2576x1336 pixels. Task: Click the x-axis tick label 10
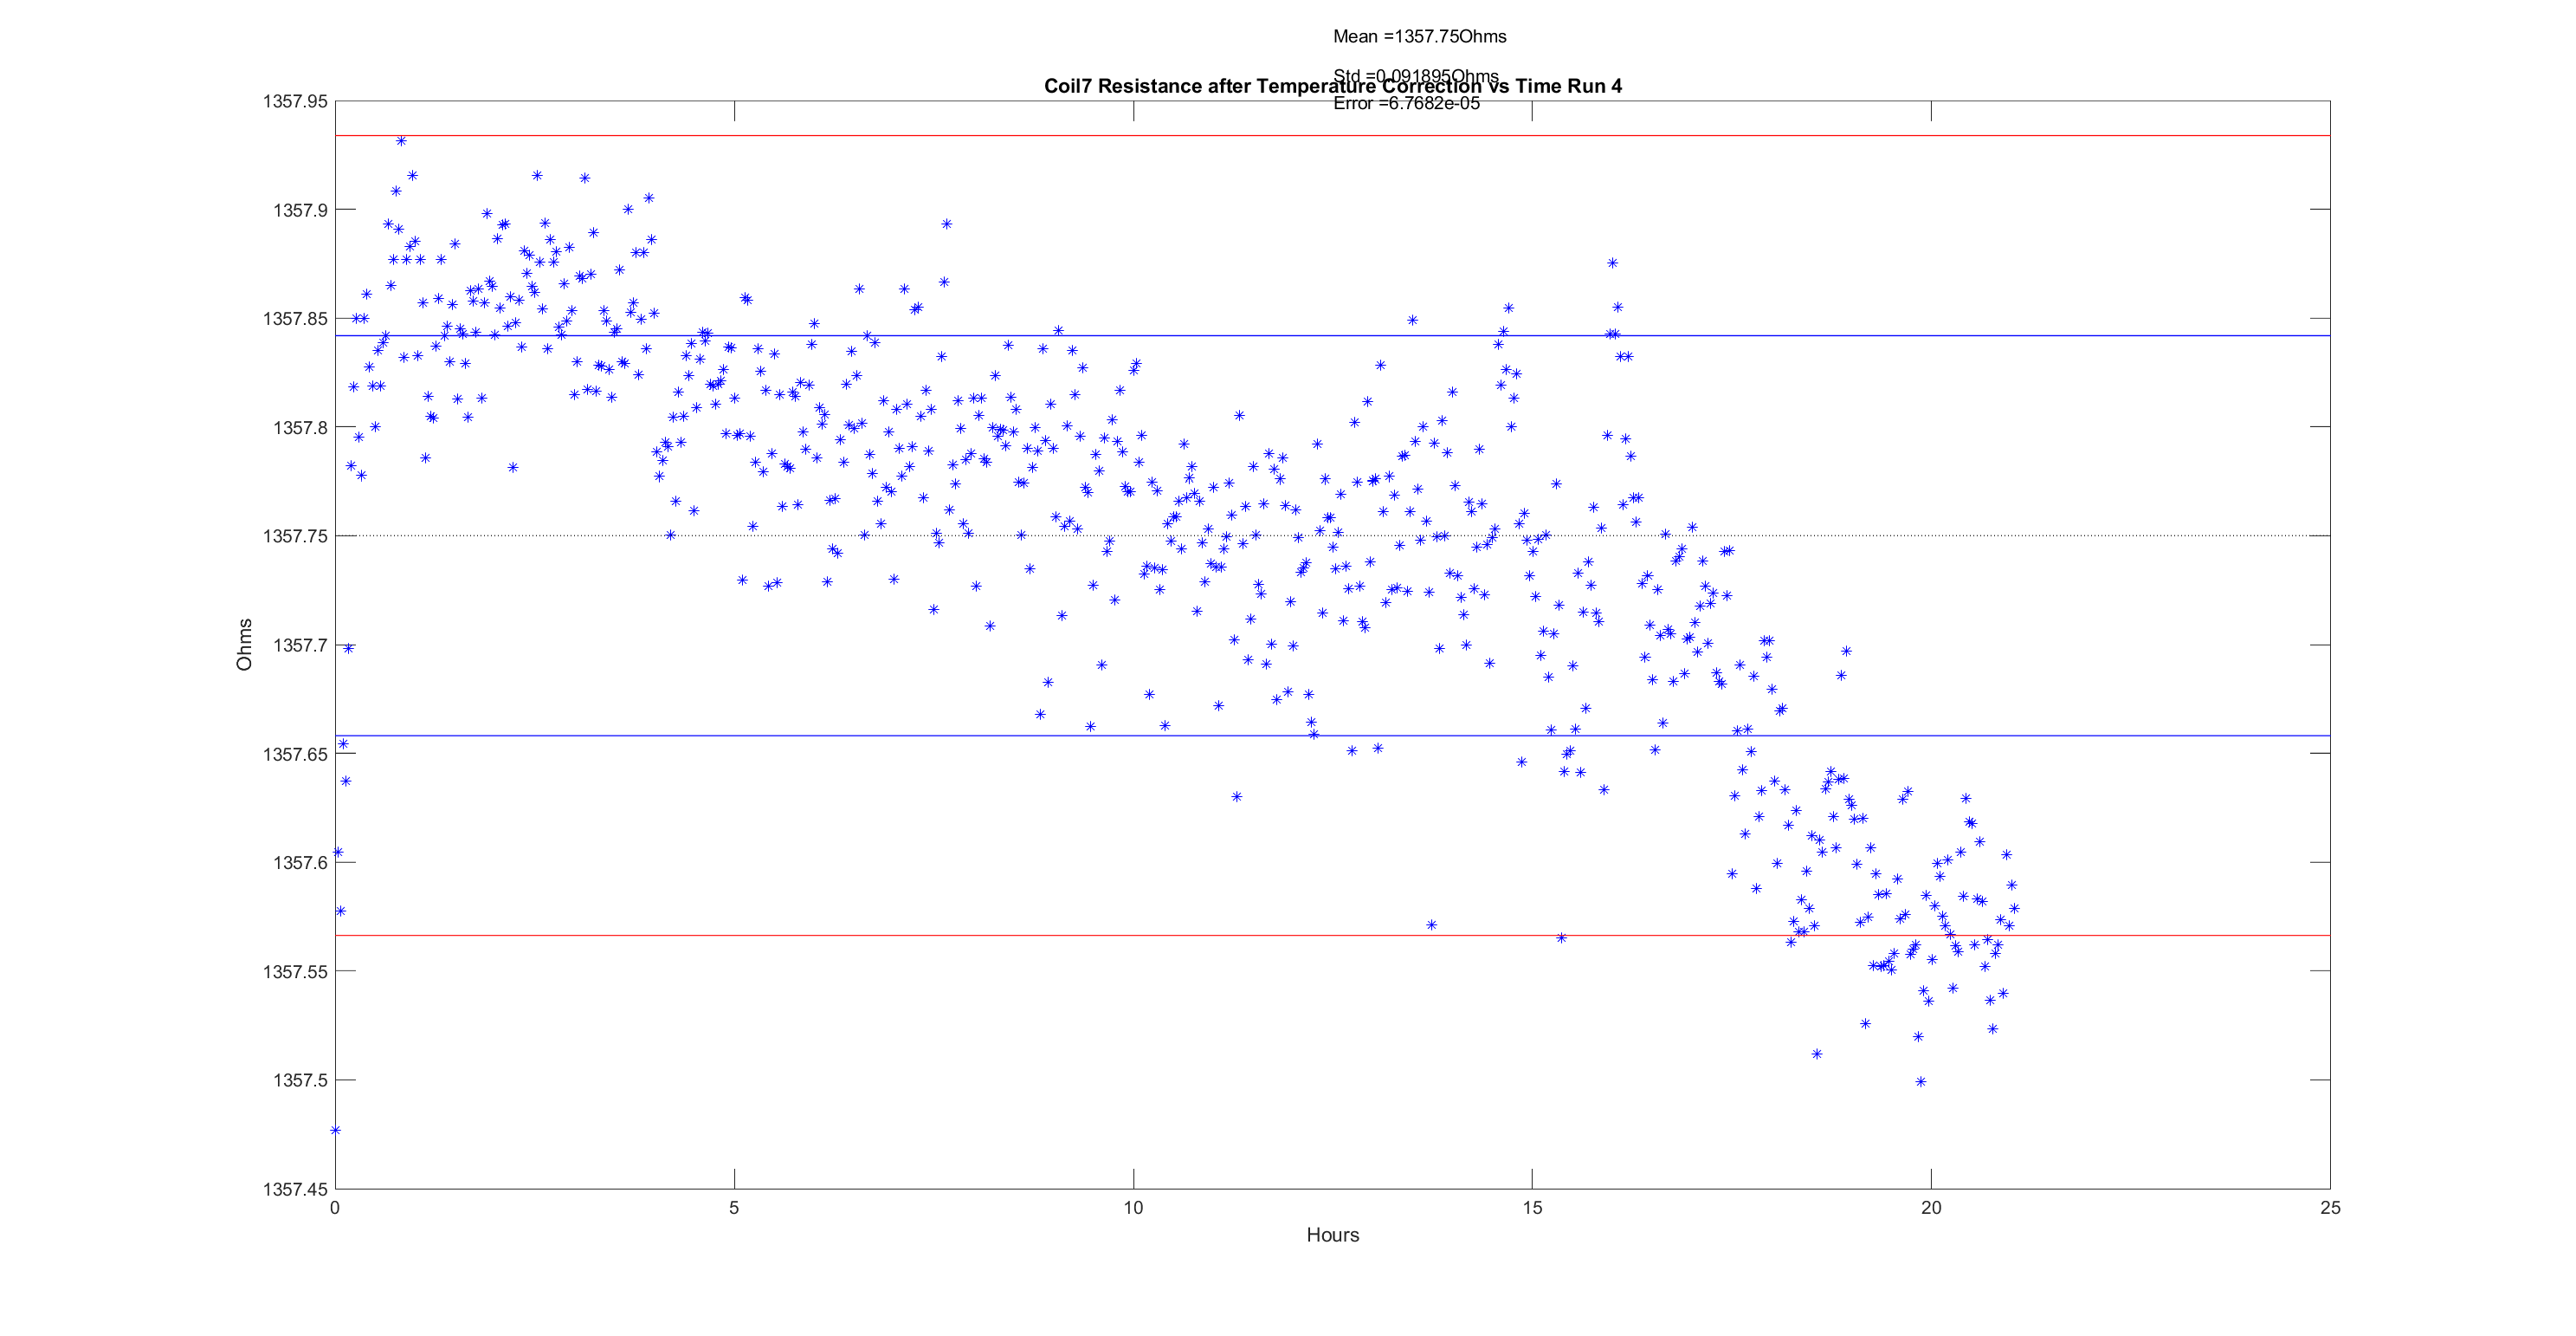1133,1208
